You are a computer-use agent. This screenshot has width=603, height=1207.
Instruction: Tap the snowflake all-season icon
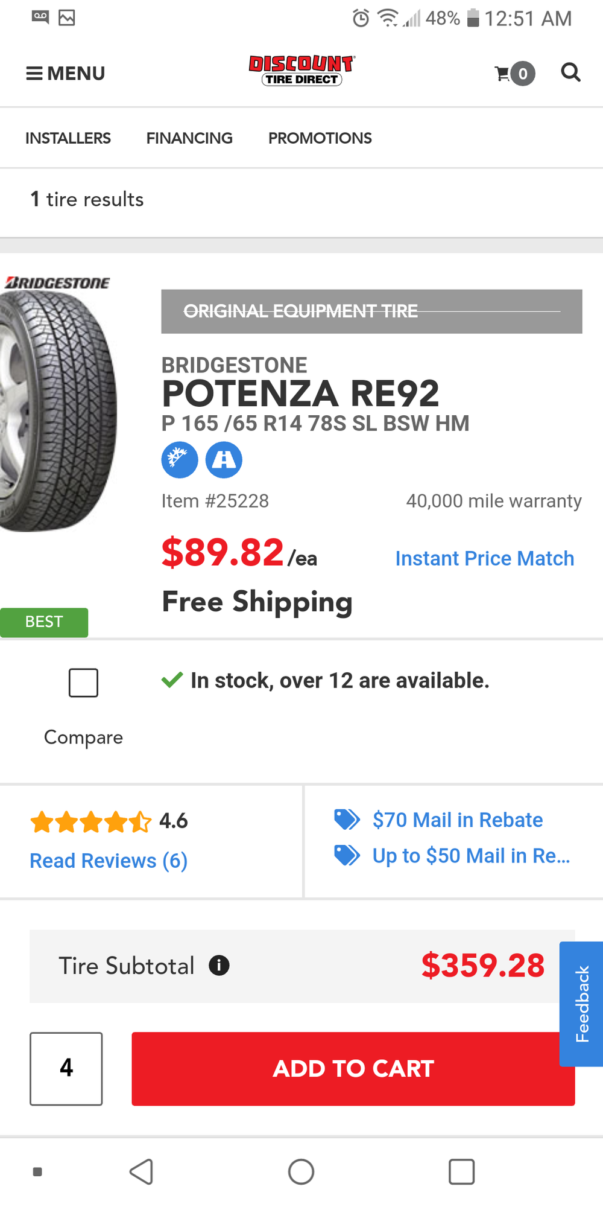tap(180, 460)
